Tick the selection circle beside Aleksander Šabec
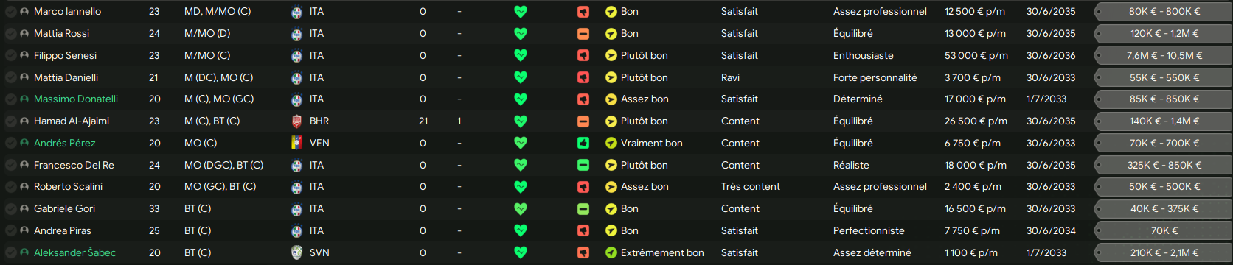Viewport: 1233px width, 265px height. (x=11, y=253)
